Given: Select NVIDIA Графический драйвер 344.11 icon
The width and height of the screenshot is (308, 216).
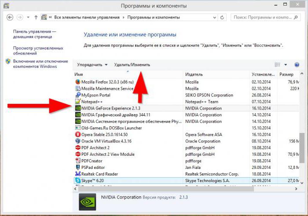Looking at the screenshot, I should 78,115.
